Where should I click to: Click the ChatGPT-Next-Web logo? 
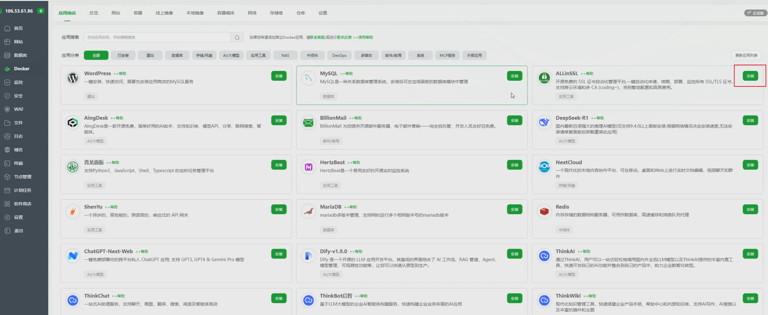click(x=73, y=256)
